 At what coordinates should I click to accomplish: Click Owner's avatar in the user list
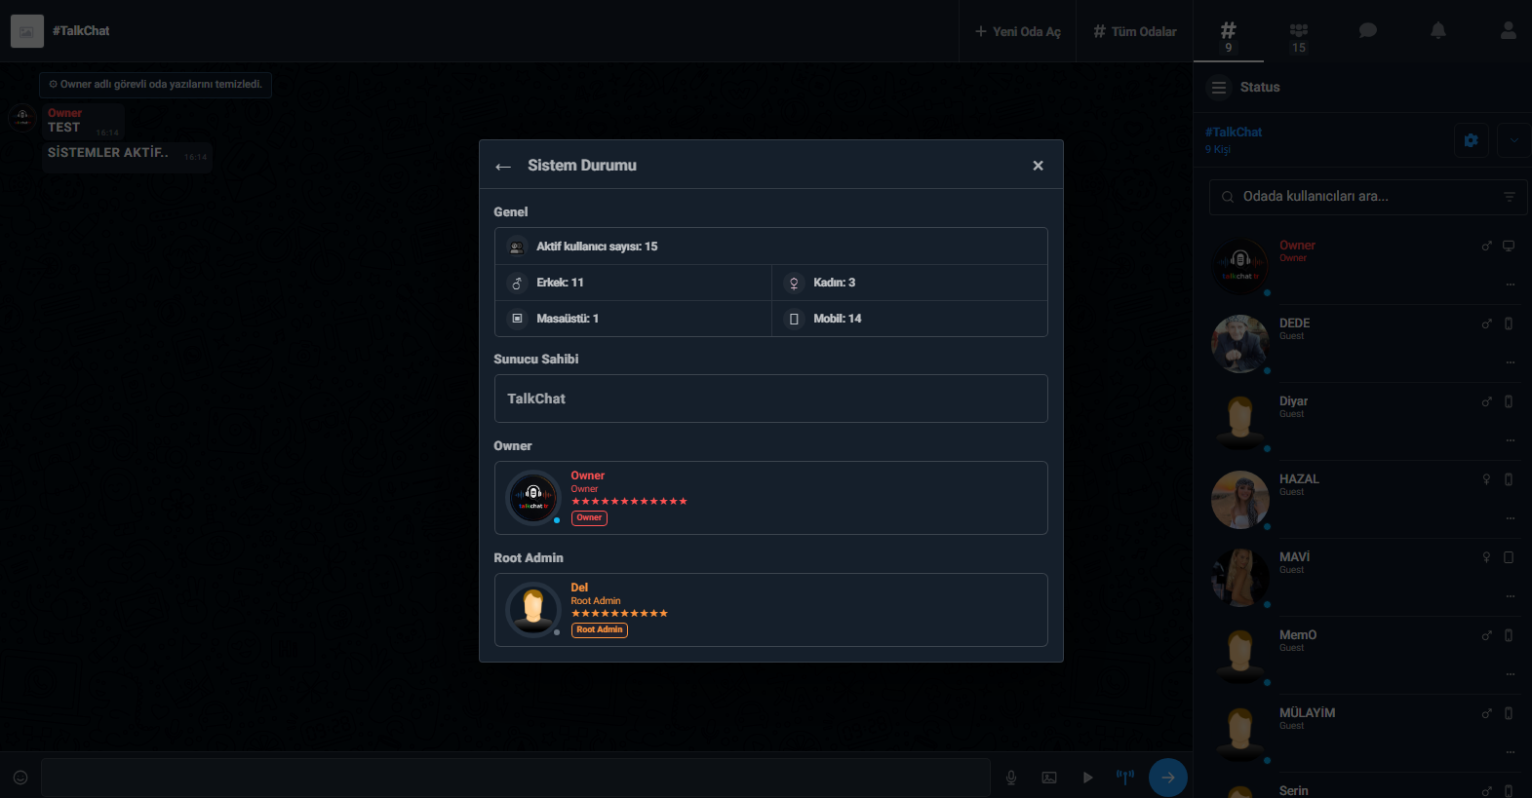point(1240,266)
